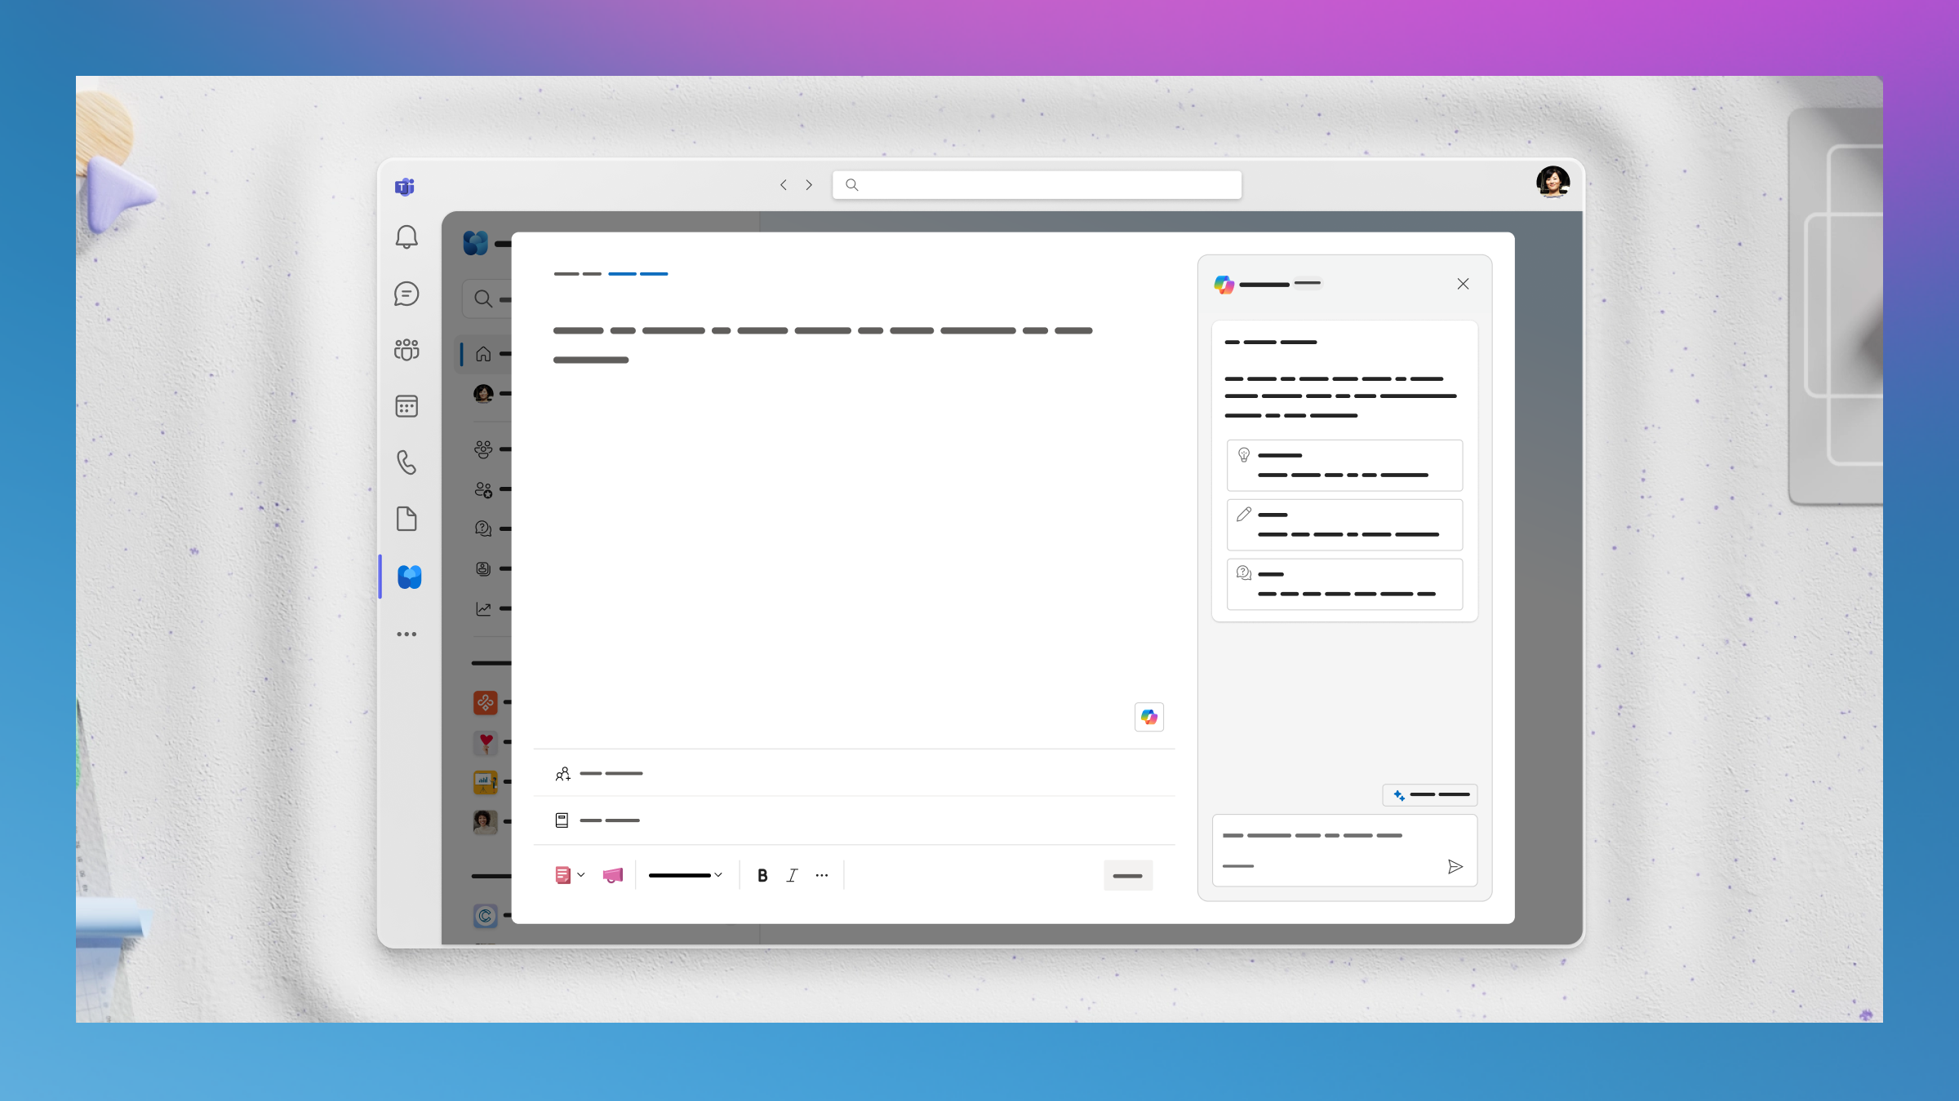This screenshot has width=1959, height=1101.
Task: Select the People/contacts icon in sidebar
Action: point(406,350)
